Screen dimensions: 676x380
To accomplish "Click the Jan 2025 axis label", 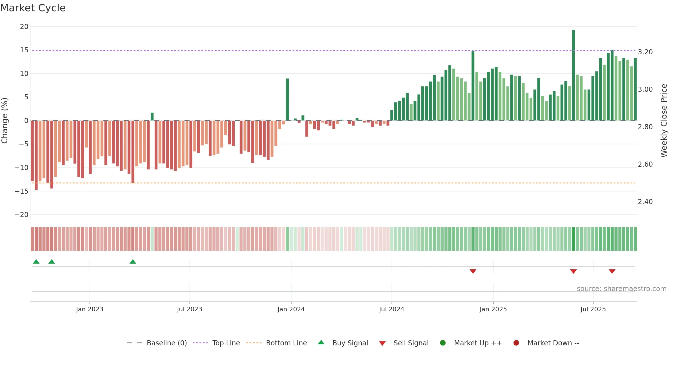I will (493, 309).
